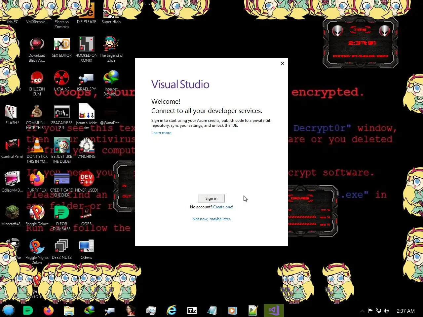The height and width of the screenshot is (317, 423).
Task: Click the Start orb on taskbar
Action: point(9,310)
